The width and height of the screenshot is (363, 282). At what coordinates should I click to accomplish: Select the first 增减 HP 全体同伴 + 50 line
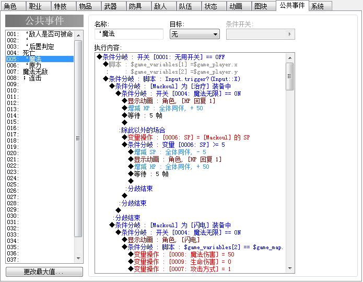point(162,108)
